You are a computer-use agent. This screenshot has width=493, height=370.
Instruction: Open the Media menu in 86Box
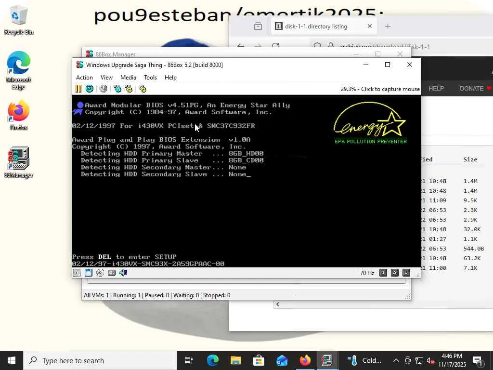point(128,78)
